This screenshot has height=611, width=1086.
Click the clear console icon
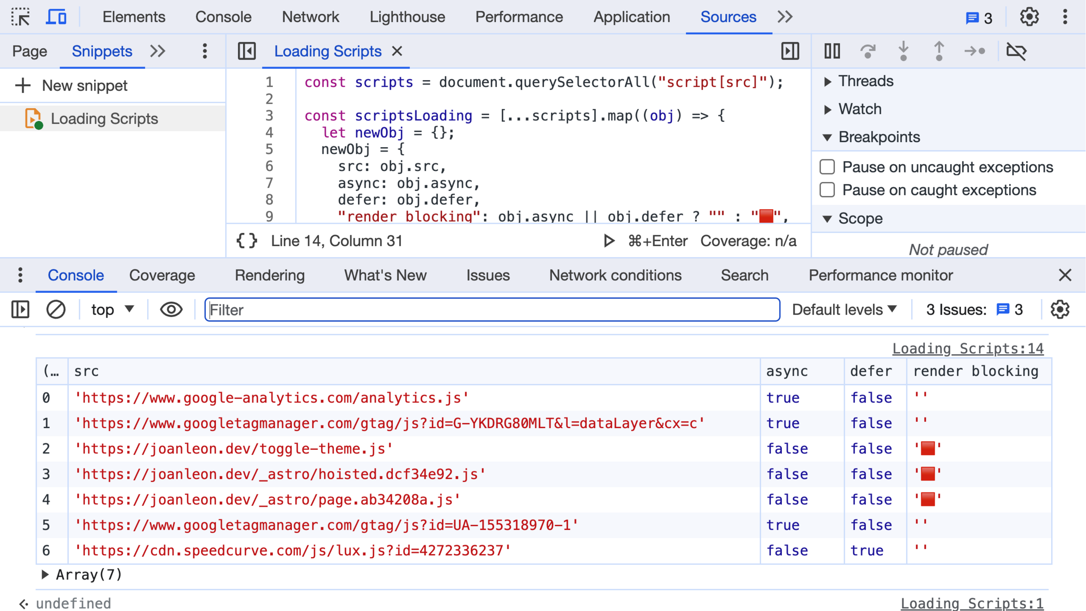point(56,310)
